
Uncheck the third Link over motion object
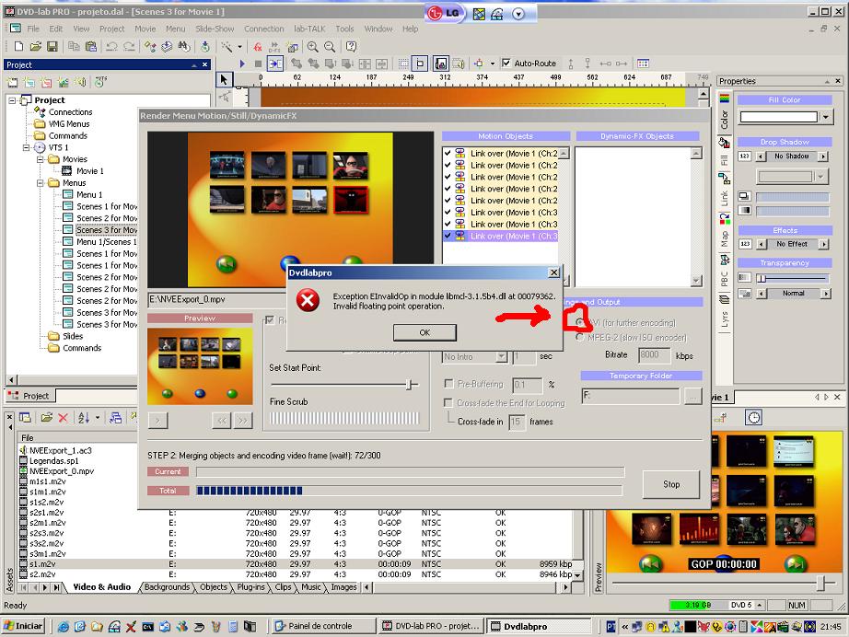tap(448, 177)
